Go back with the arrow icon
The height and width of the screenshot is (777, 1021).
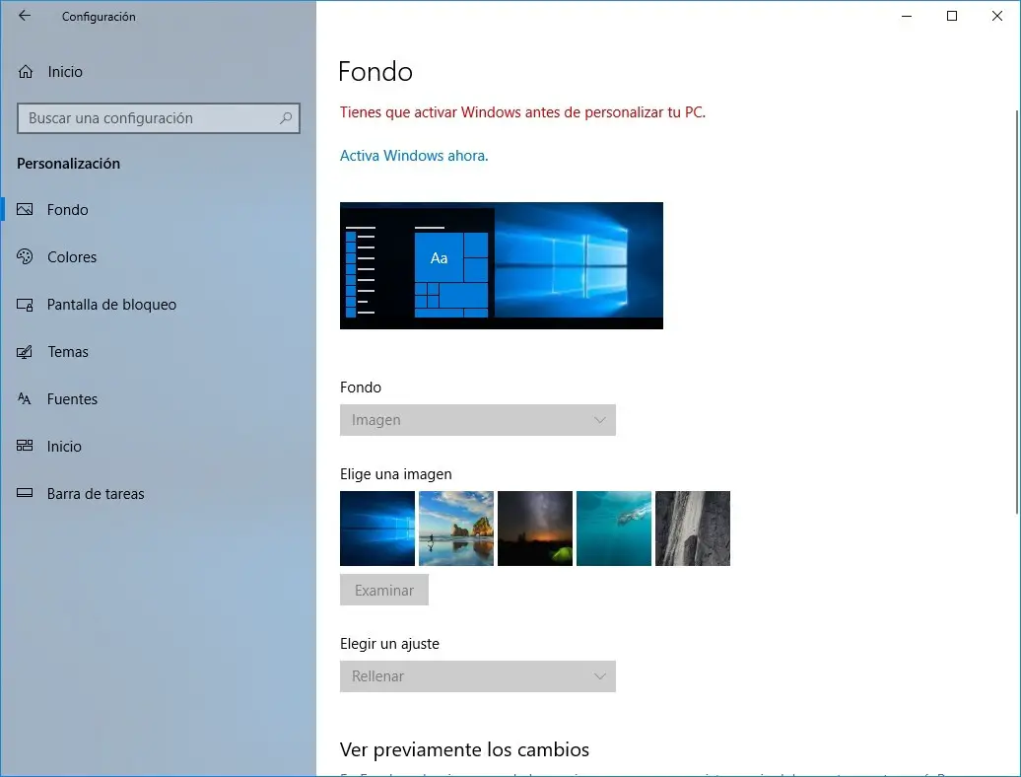click(x=24, y=16)
